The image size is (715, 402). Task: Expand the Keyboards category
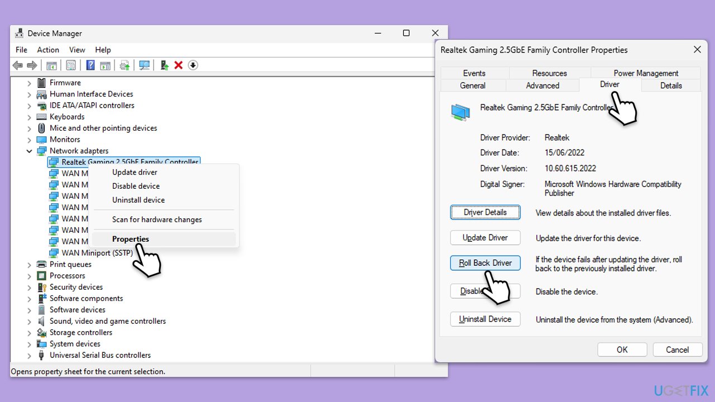[30, 117]
